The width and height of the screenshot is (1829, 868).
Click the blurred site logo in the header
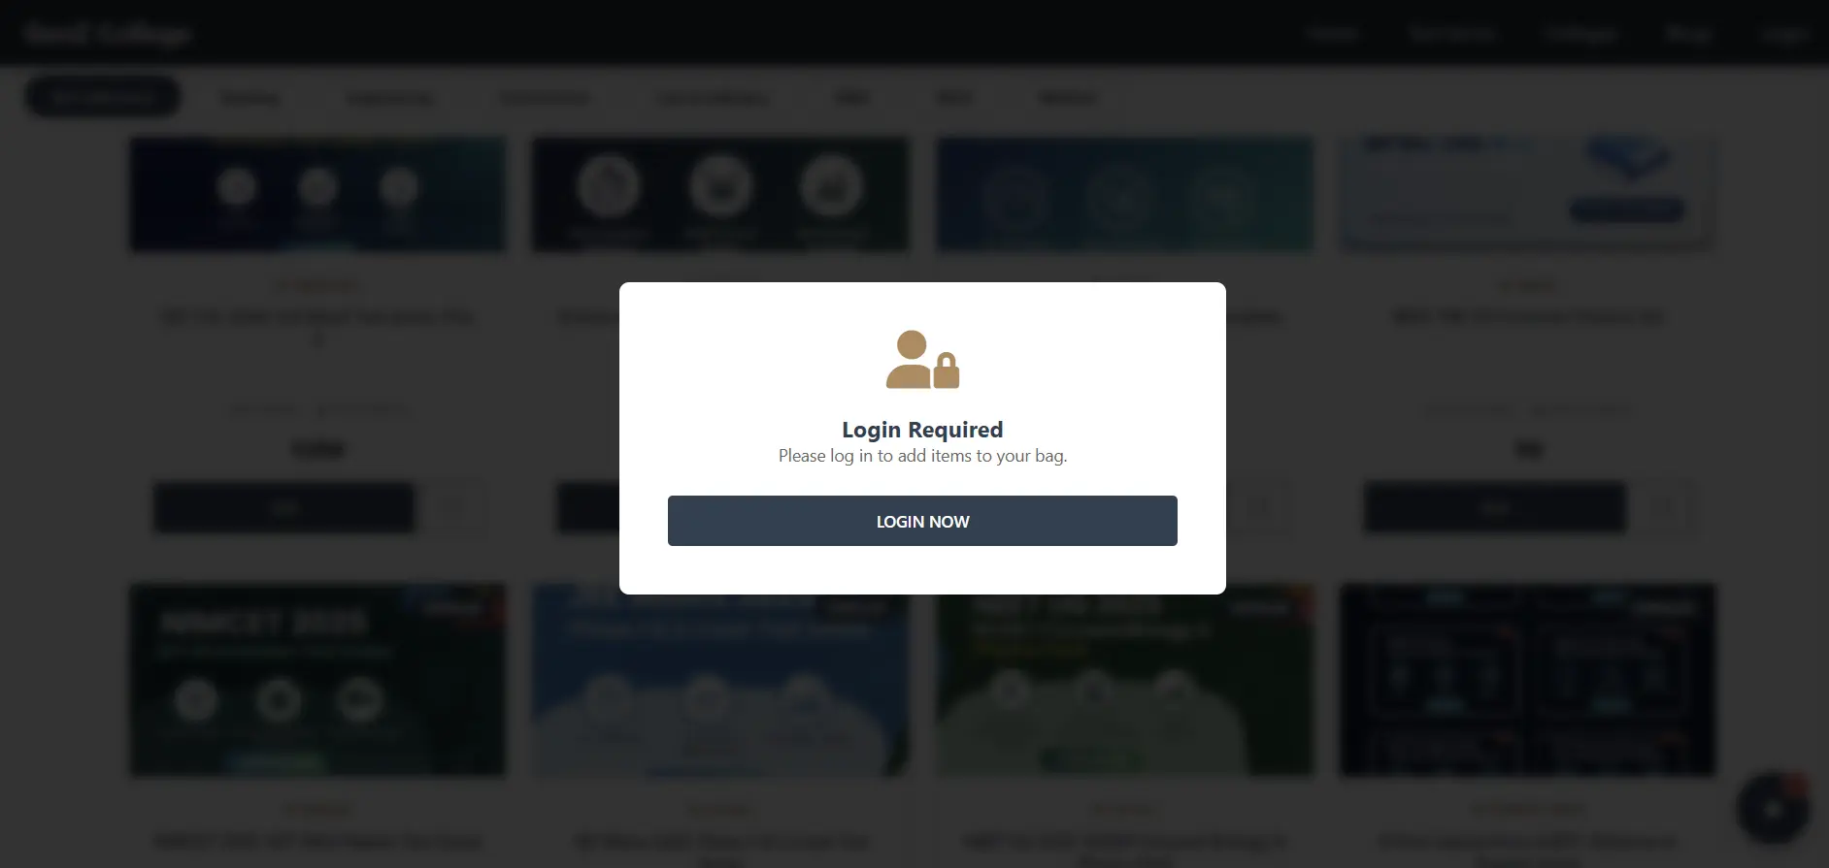107,33
